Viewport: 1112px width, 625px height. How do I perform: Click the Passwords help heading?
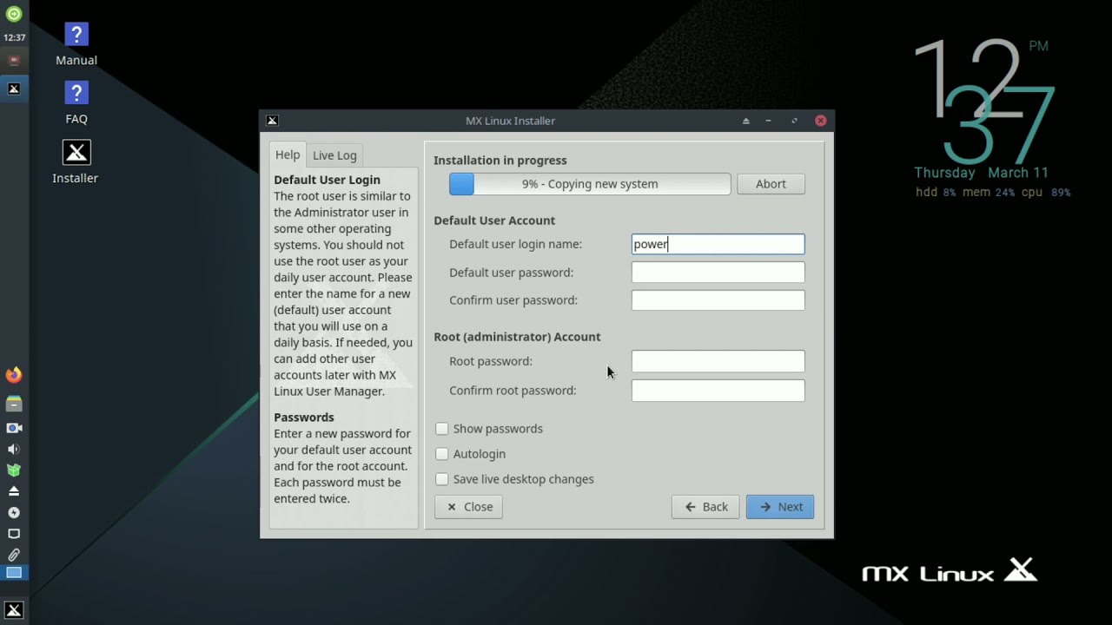(304, 418)
